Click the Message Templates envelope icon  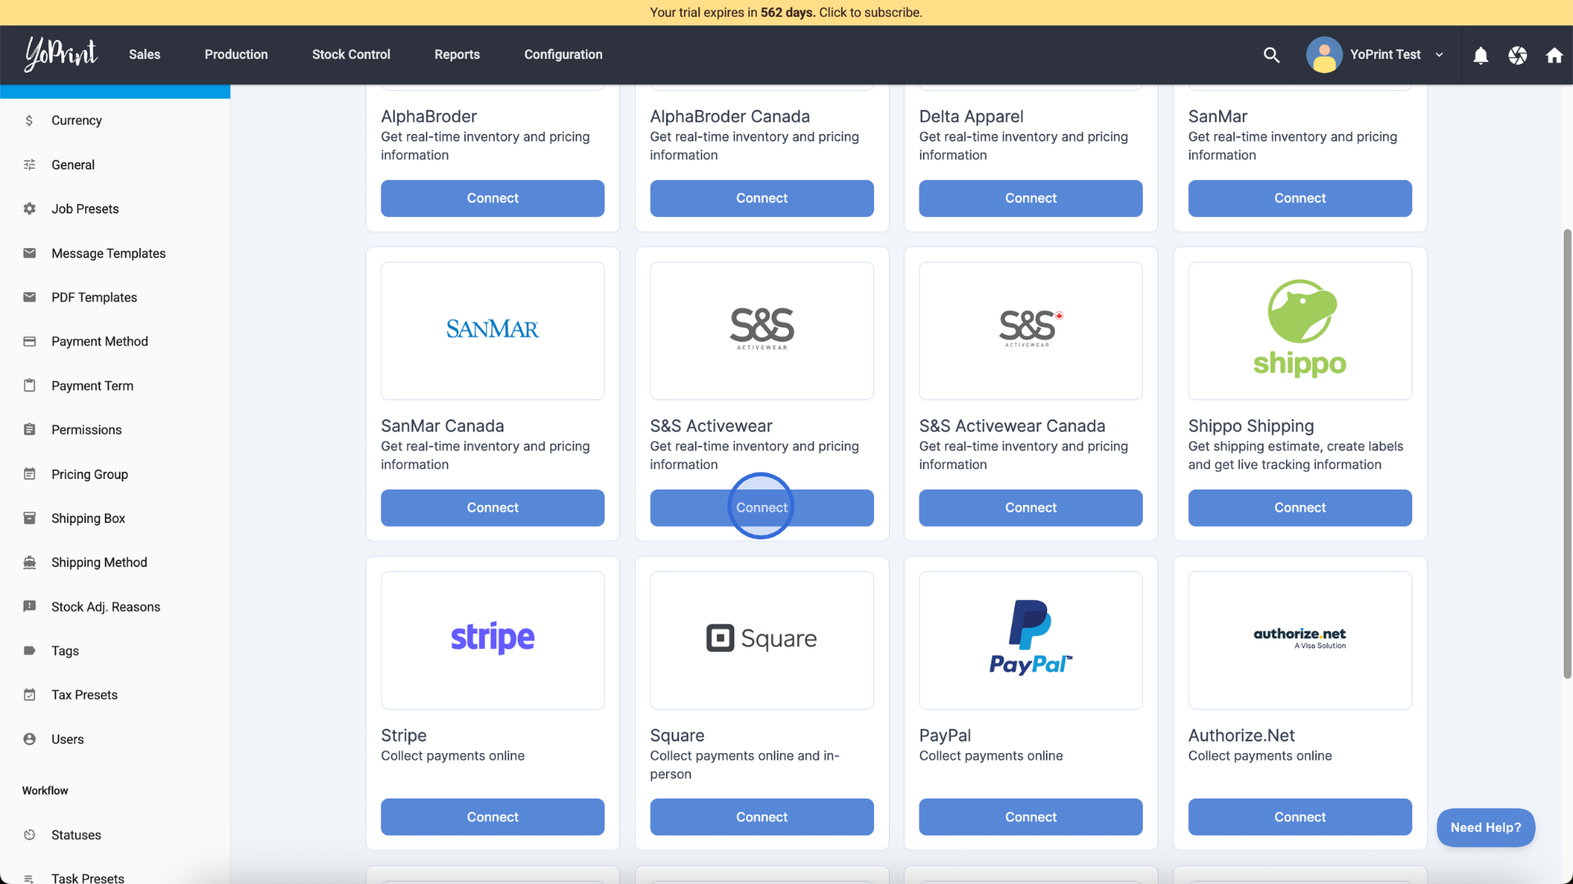pos(29,253)
